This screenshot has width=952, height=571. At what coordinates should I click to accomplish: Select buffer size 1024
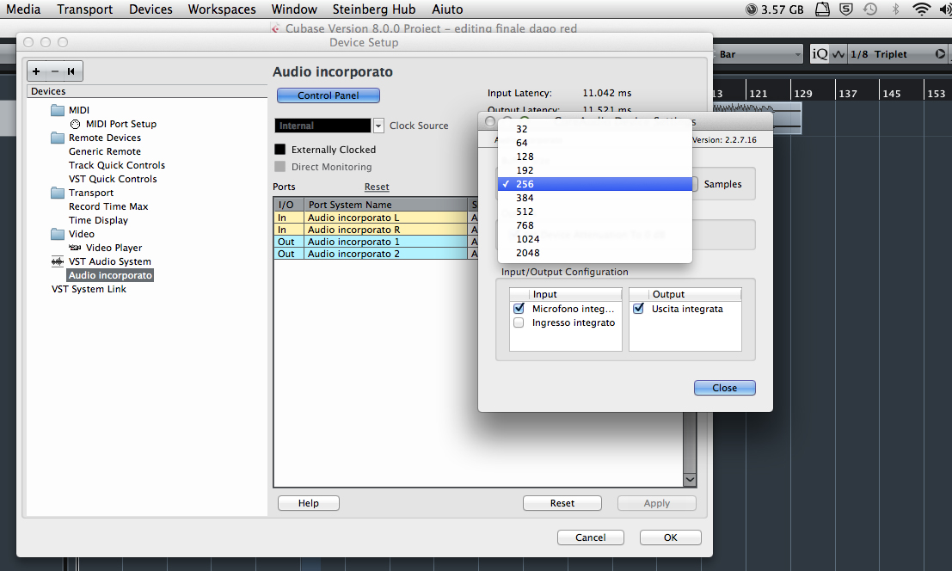click(595, 239)
